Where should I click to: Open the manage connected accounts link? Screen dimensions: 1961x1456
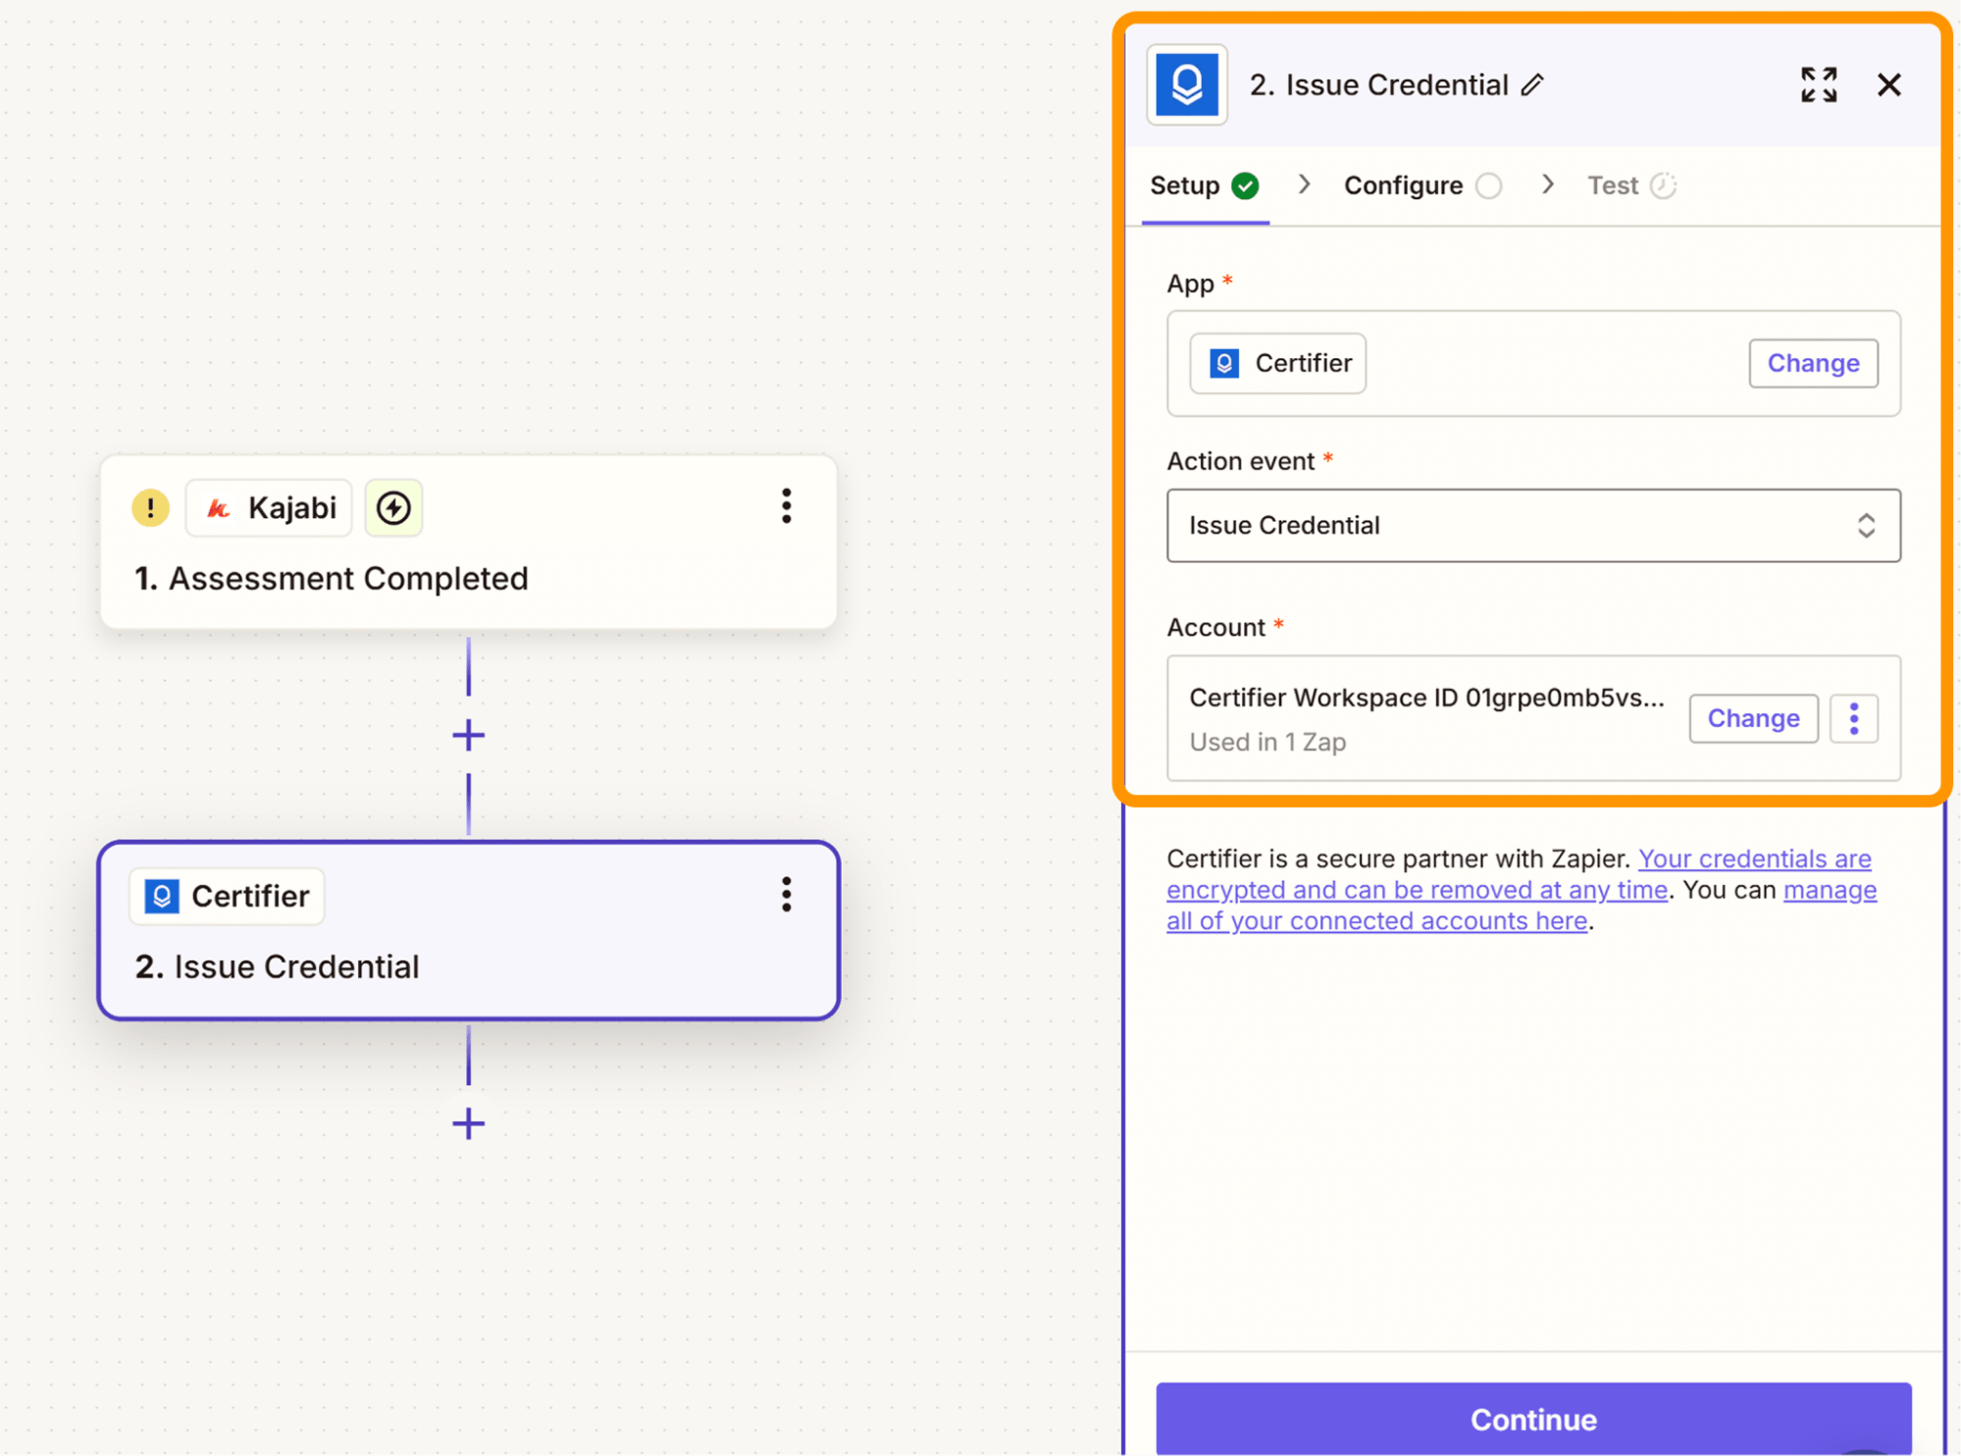pyautogui.click(x=1522, y=906)
